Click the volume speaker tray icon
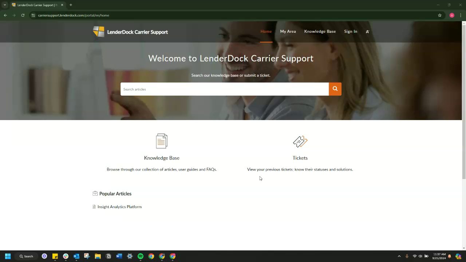Screen dimensions: 466x262 (420, 256)
